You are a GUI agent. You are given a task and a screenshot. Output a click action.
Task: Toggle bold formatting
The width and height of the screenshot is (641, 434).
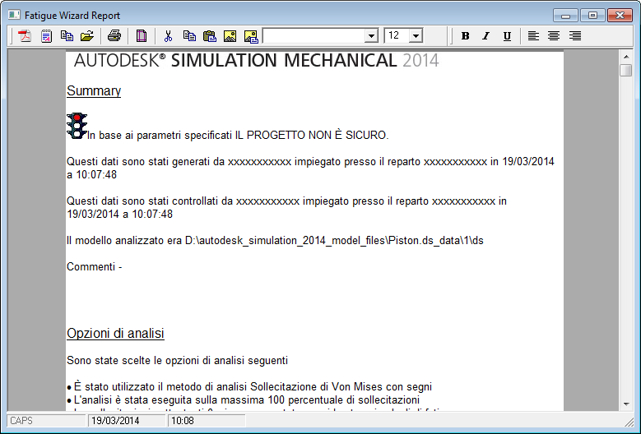tap(465, 36)
